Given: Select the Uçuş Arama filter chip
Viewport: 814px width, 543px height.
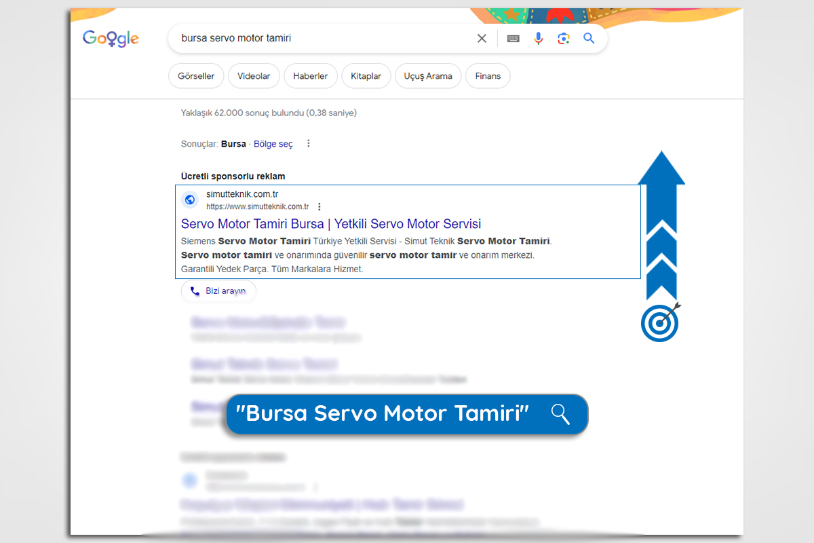Looking at the screenshot, I should coord(428,76).
